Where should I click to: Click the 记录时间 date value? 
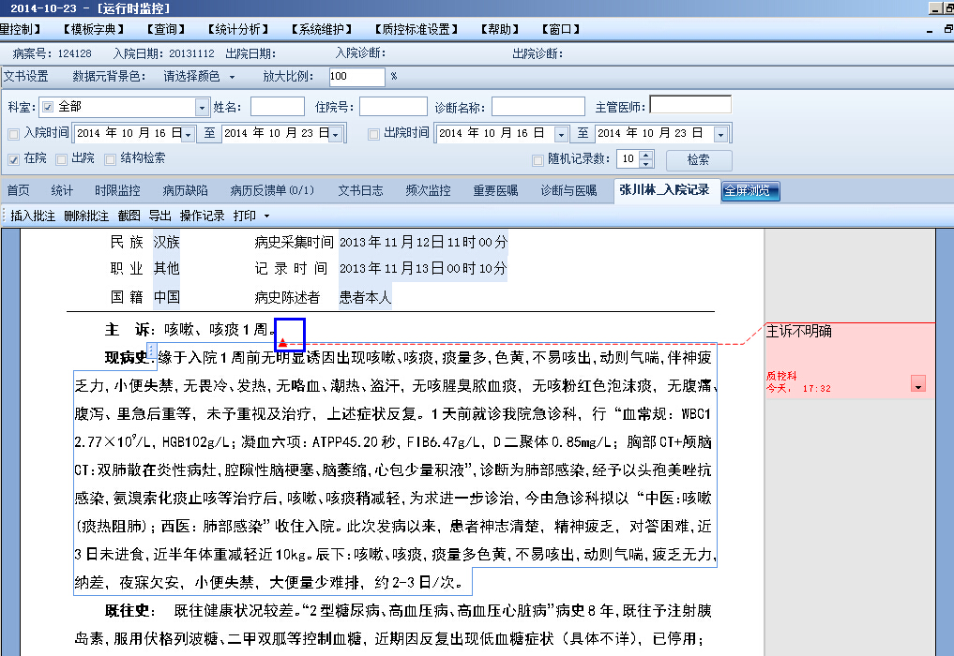[x=423, y=268]
